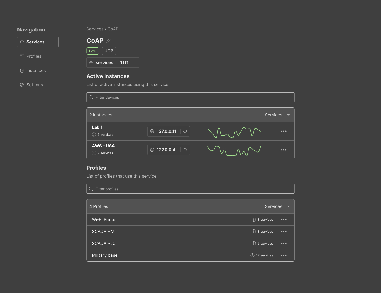Expand Services dropdown in Profiles table header

(288, 206)
